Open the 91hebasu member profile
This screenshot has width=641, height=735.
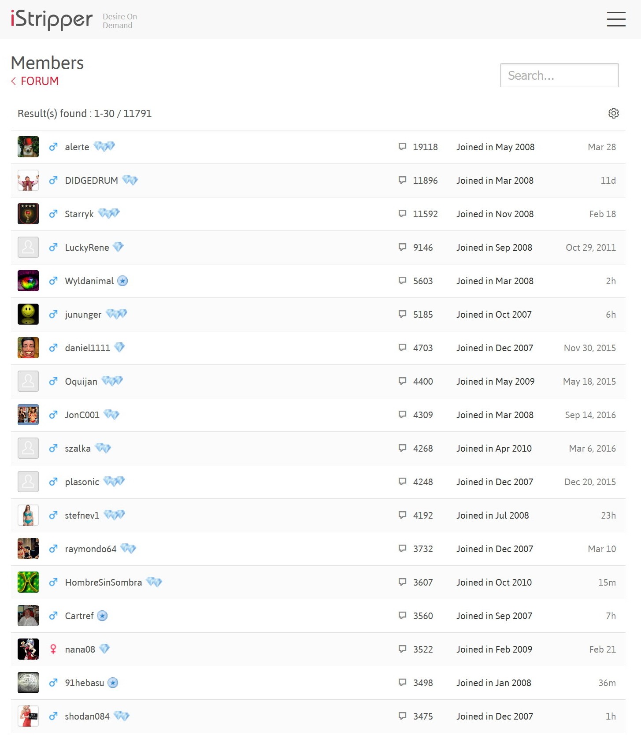coord(85,683)
